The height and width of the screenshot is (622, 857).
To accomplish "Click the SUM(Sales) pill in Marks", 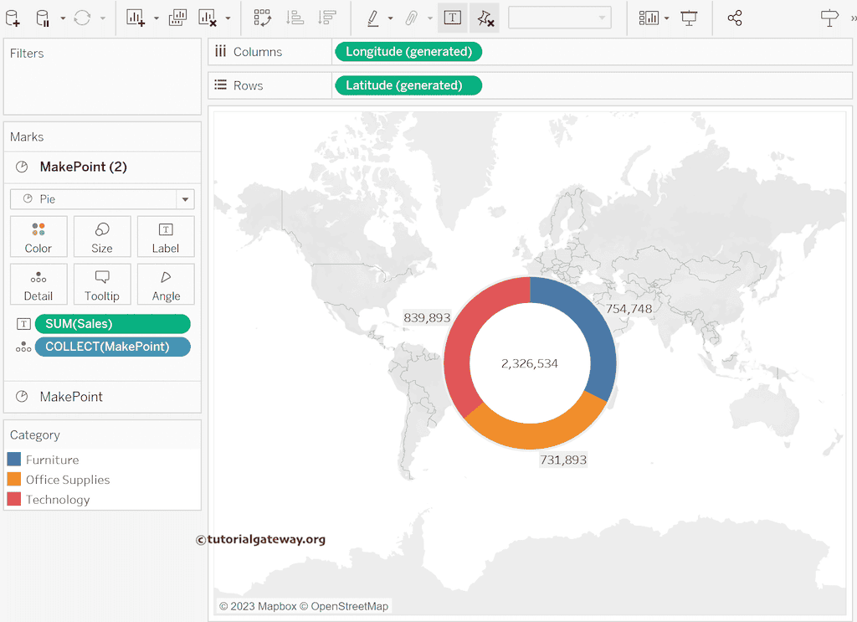I will (112, 324).
